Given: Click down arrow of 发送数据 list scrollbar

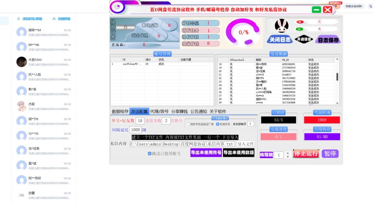Looking at the screenshot, I should [x=337, y=103].
